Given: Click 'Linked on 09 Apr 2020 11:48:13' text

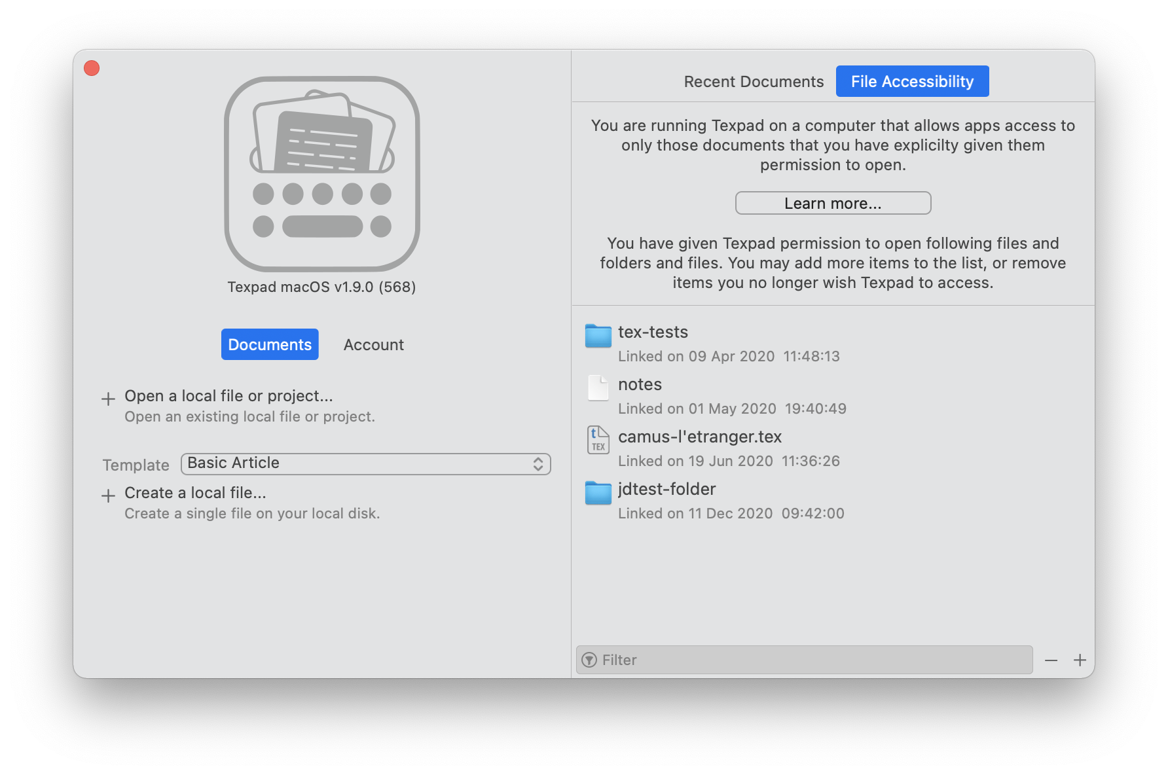Looking at the screenshot, I should [x=729, y=356].
